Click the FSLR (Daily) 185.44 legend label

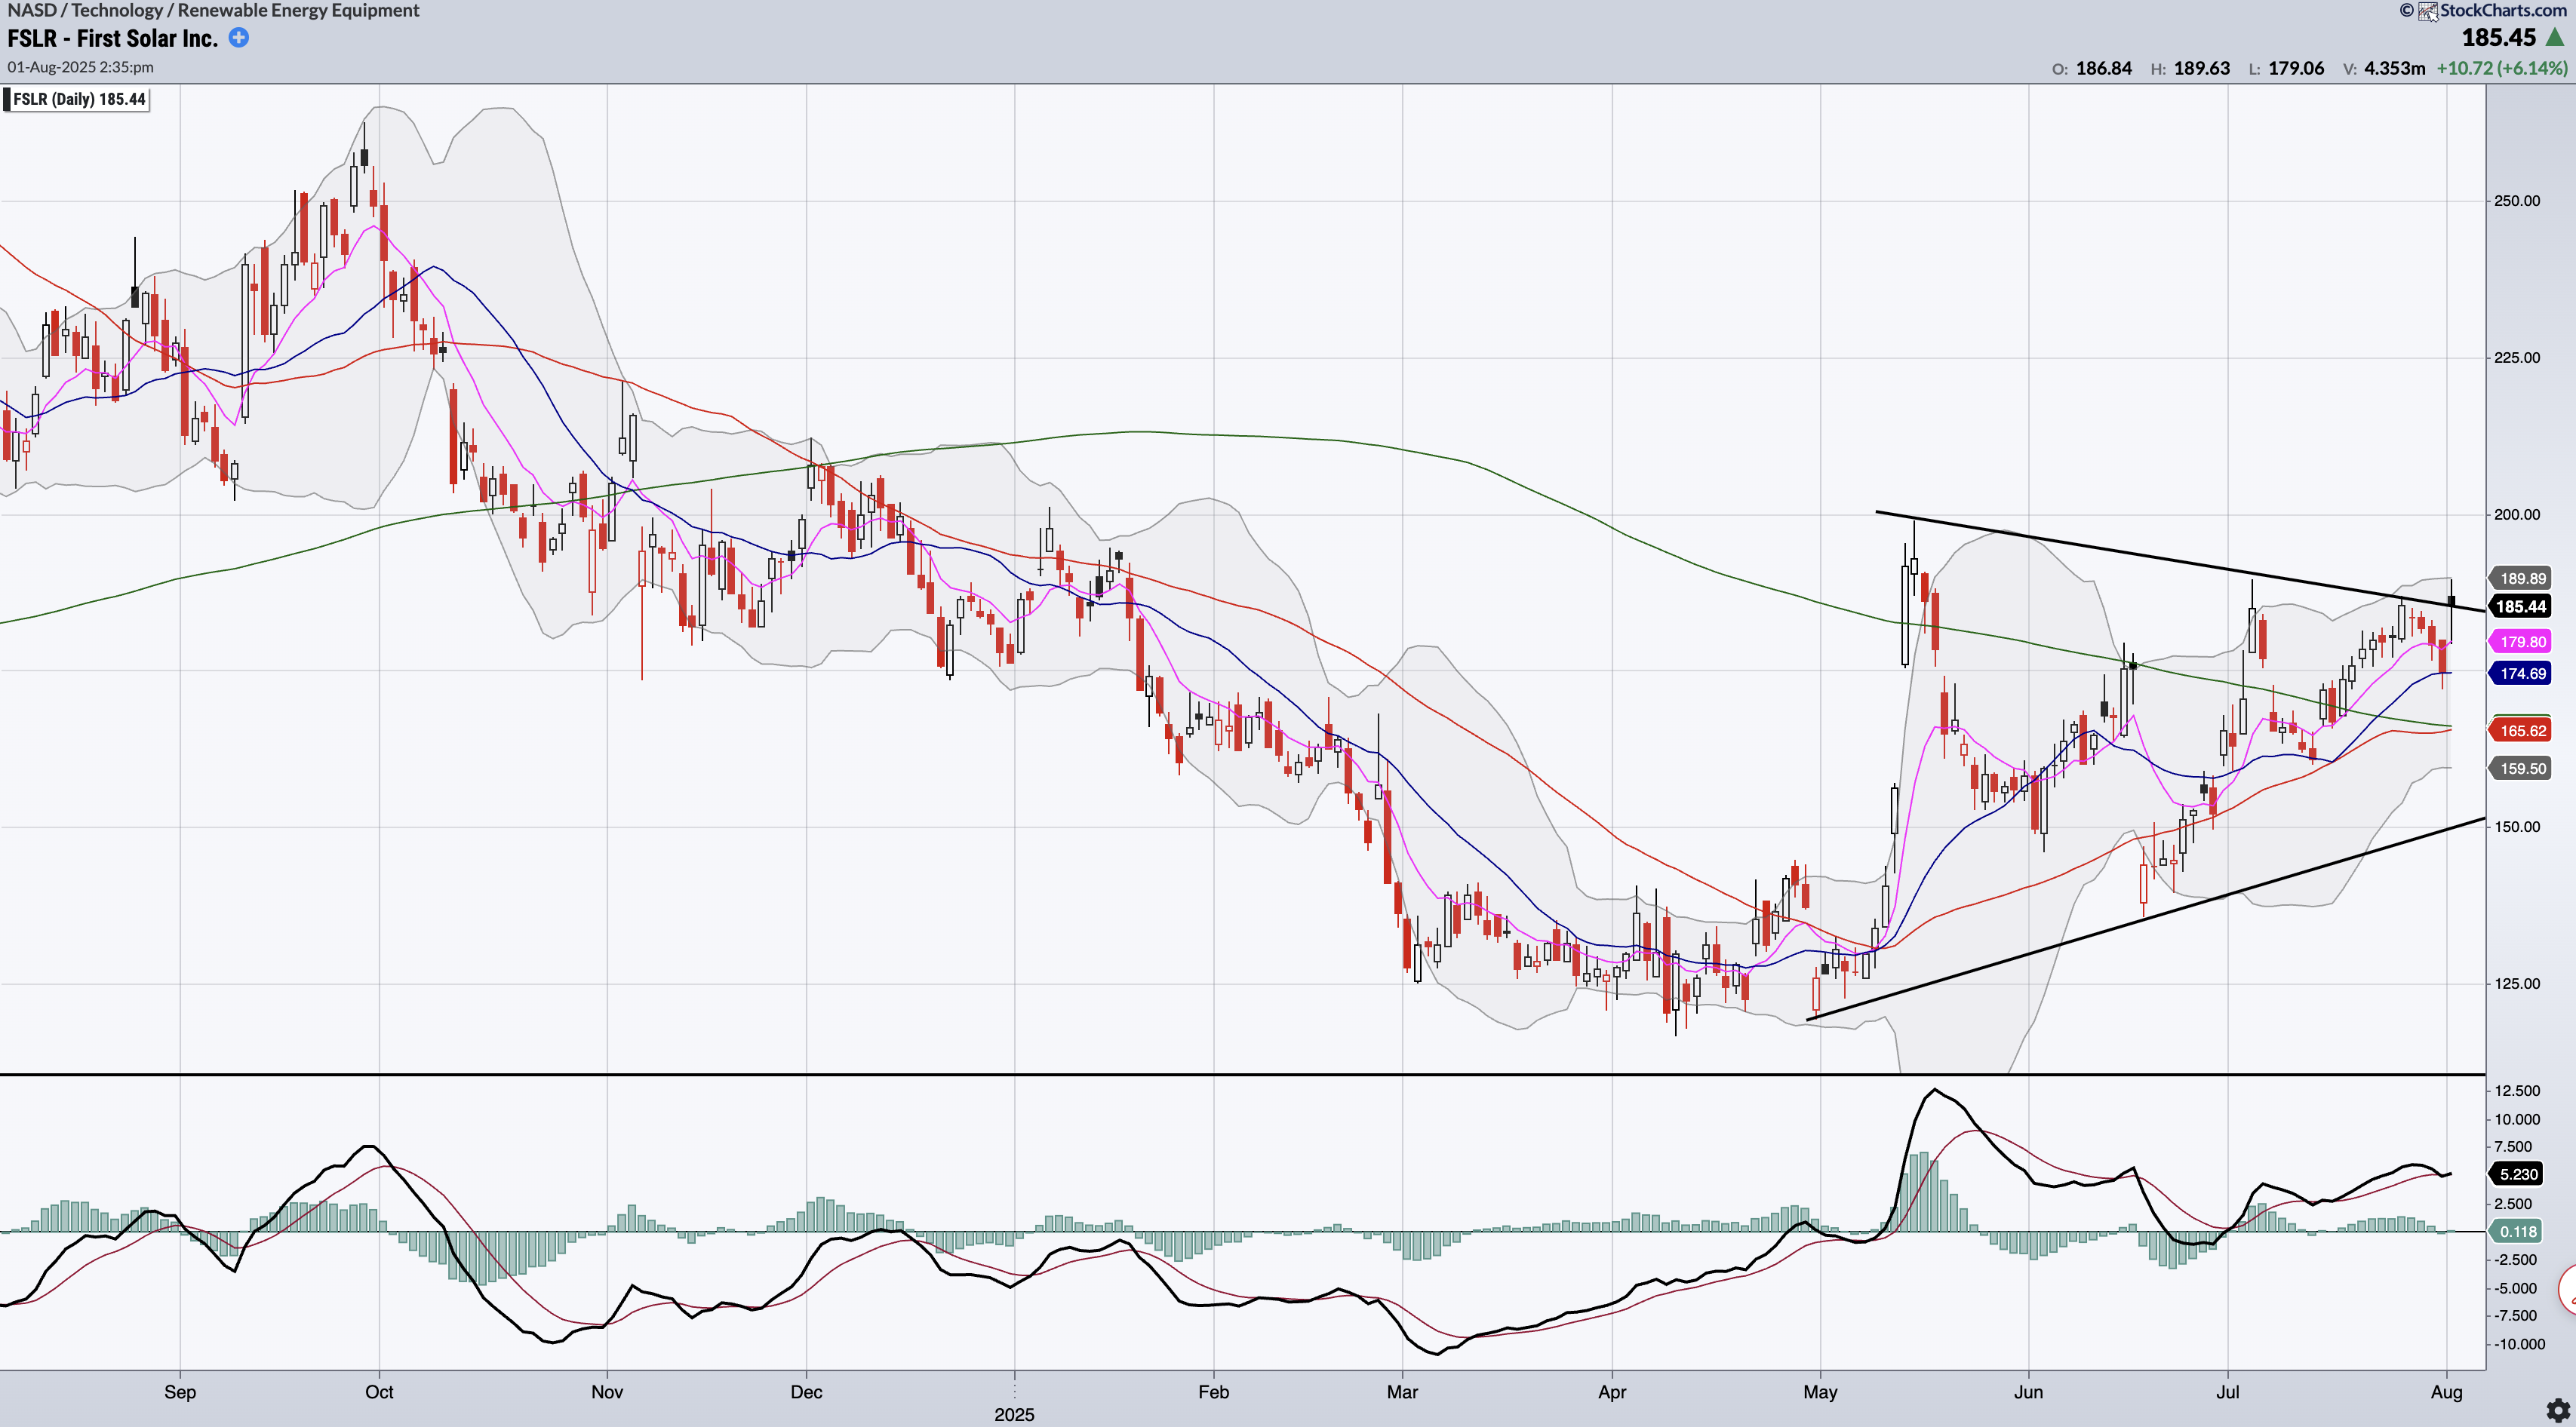point(77,99)
